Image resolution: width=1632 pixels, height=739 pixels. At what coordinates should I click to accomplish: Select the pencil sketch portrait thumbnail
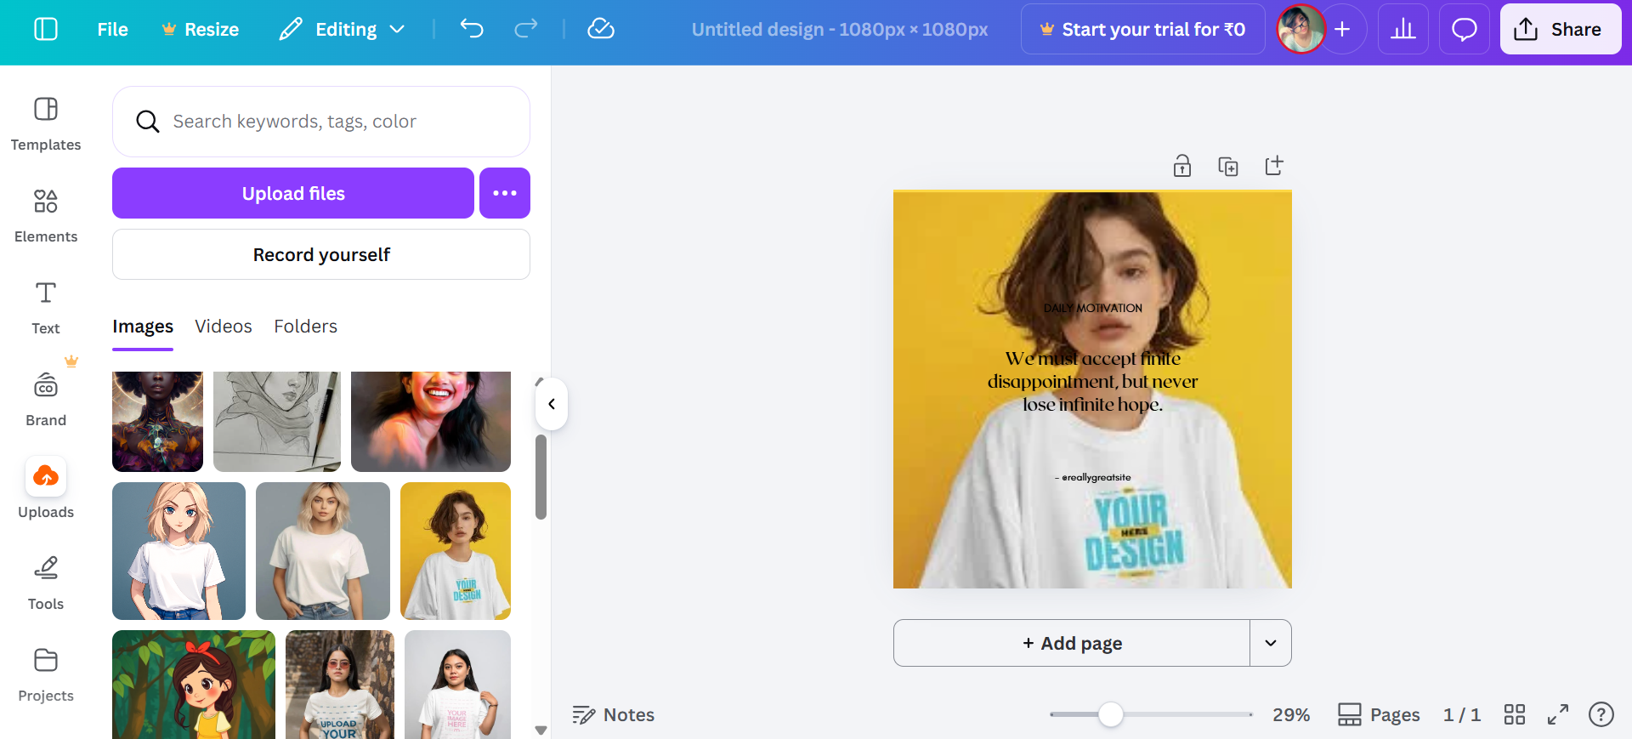(277, 421)
